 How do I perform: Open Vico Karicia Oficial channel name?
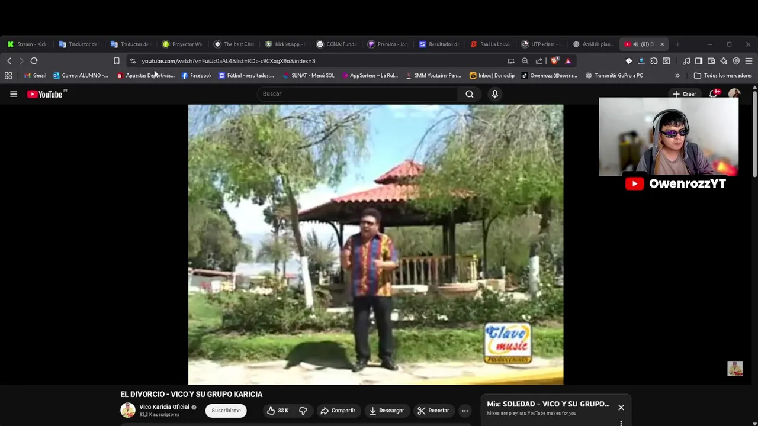tap(164, 407)
